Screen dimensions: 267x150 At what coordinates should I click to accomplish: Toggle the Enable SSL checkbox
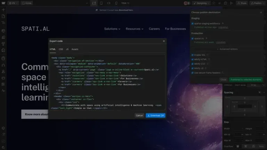click(192, 55)
